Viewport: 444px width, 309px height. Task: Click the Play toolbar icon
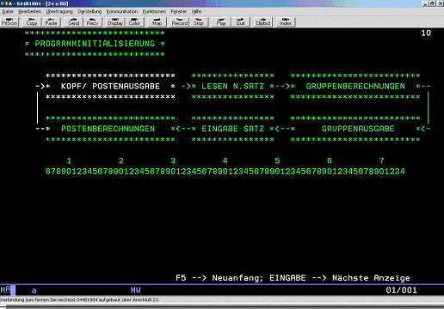pos(221,22)
